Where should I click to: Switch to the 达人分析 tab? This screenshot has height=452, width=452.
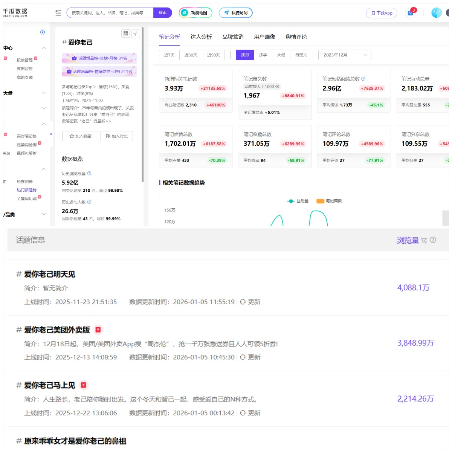201,37
